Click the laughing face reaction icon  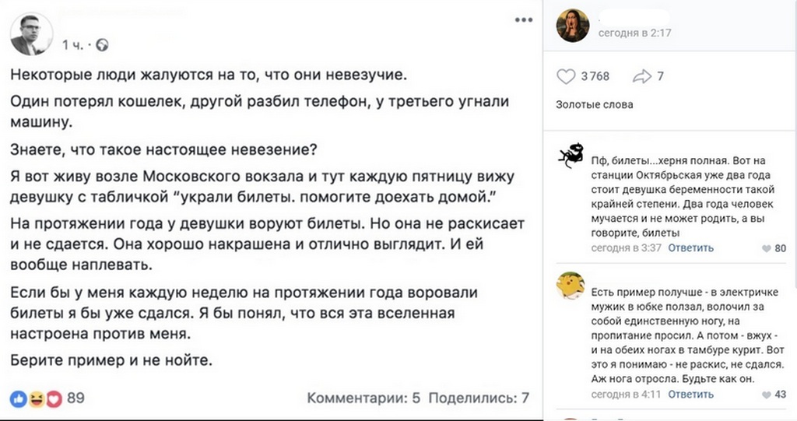[x=36, y=398]
